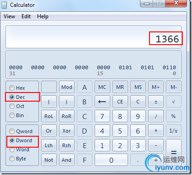Click the decimal point button

point(138,160)
